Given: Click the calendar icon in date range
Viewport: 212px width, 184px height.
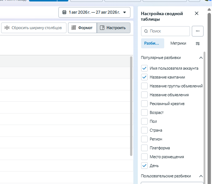Looking at the screenshot, I should 64,12.
